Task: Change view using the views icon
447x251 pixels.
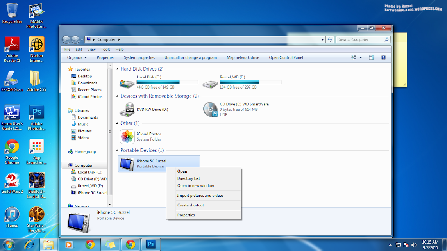Action: click(x=354, y=57)
